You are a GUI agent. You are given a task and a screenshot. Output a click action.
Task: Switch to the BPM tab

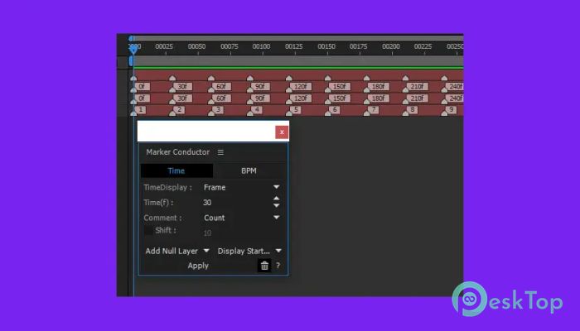tap(249, 170)
